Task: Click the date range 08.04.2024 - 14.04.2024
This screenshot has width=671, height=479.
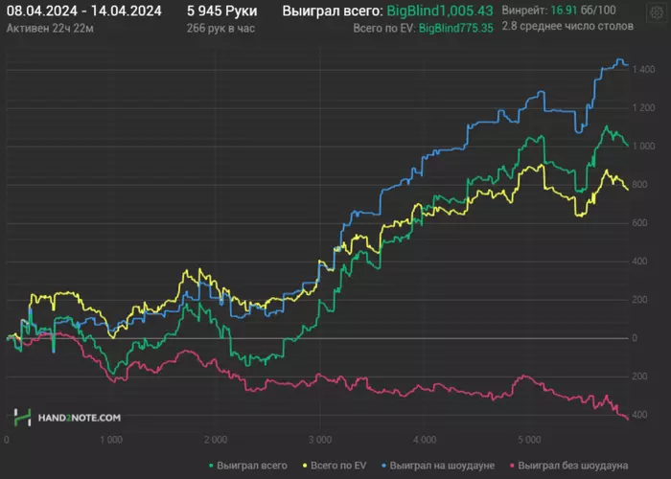Action: 83,11
